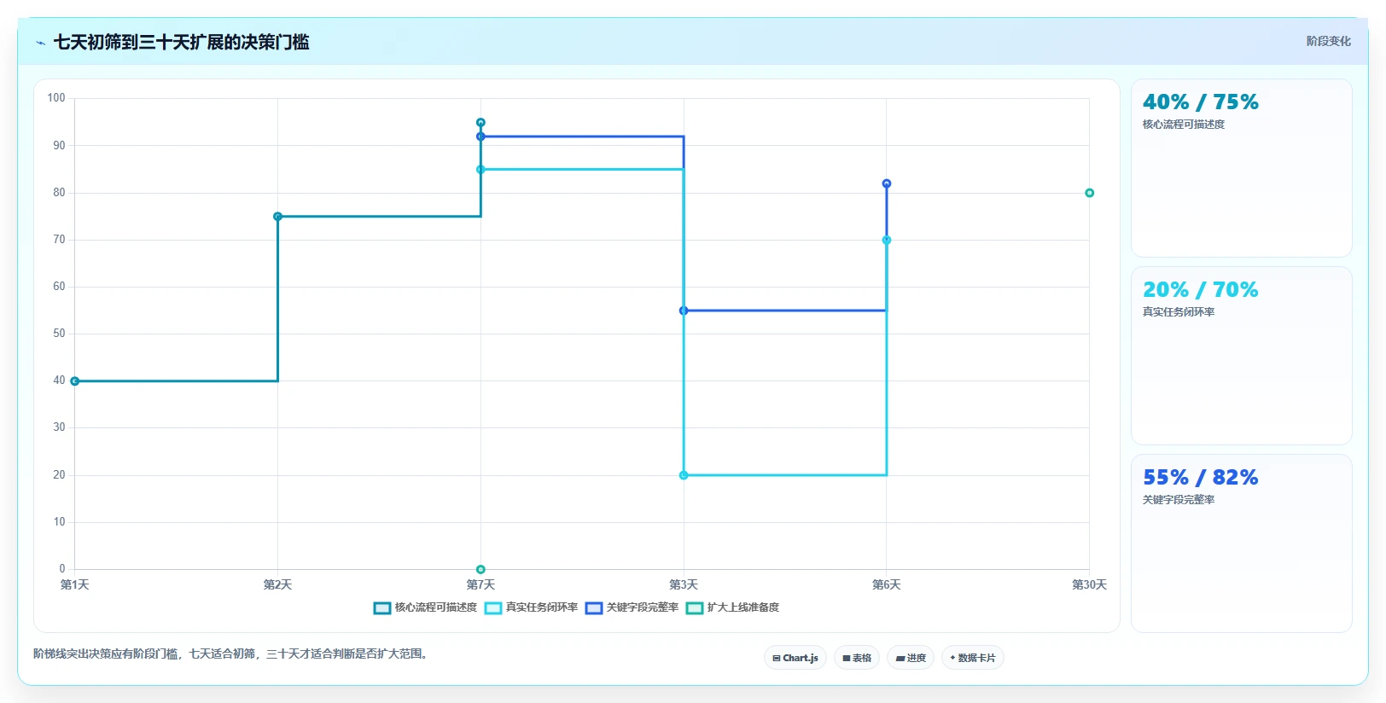The height and width of the screenshot is (703, 1386).
Task: Click the cyan 第7天 point at value 85
Action: (480, 170)
